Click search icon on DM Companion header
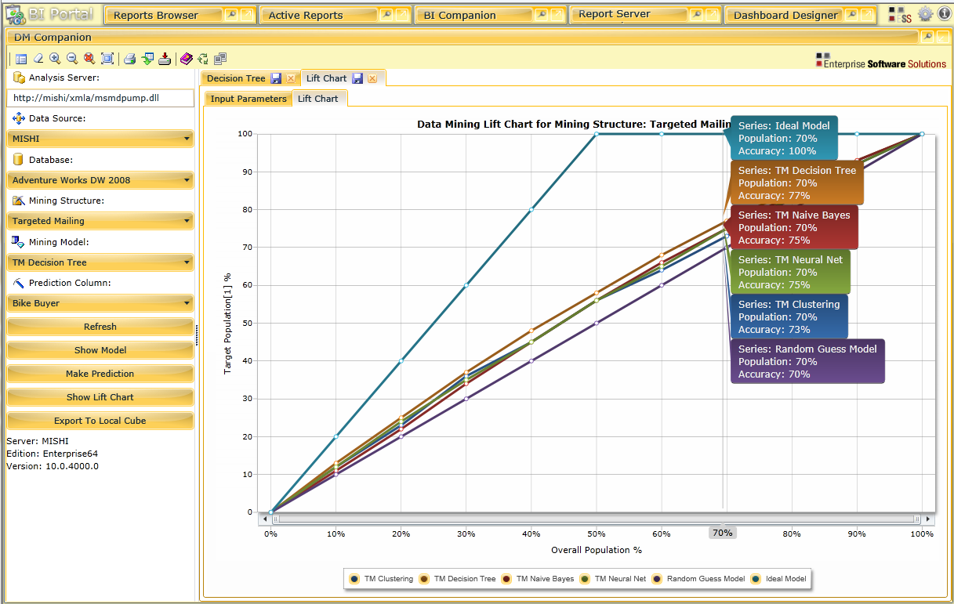954x604 pixels. point(927,37)
